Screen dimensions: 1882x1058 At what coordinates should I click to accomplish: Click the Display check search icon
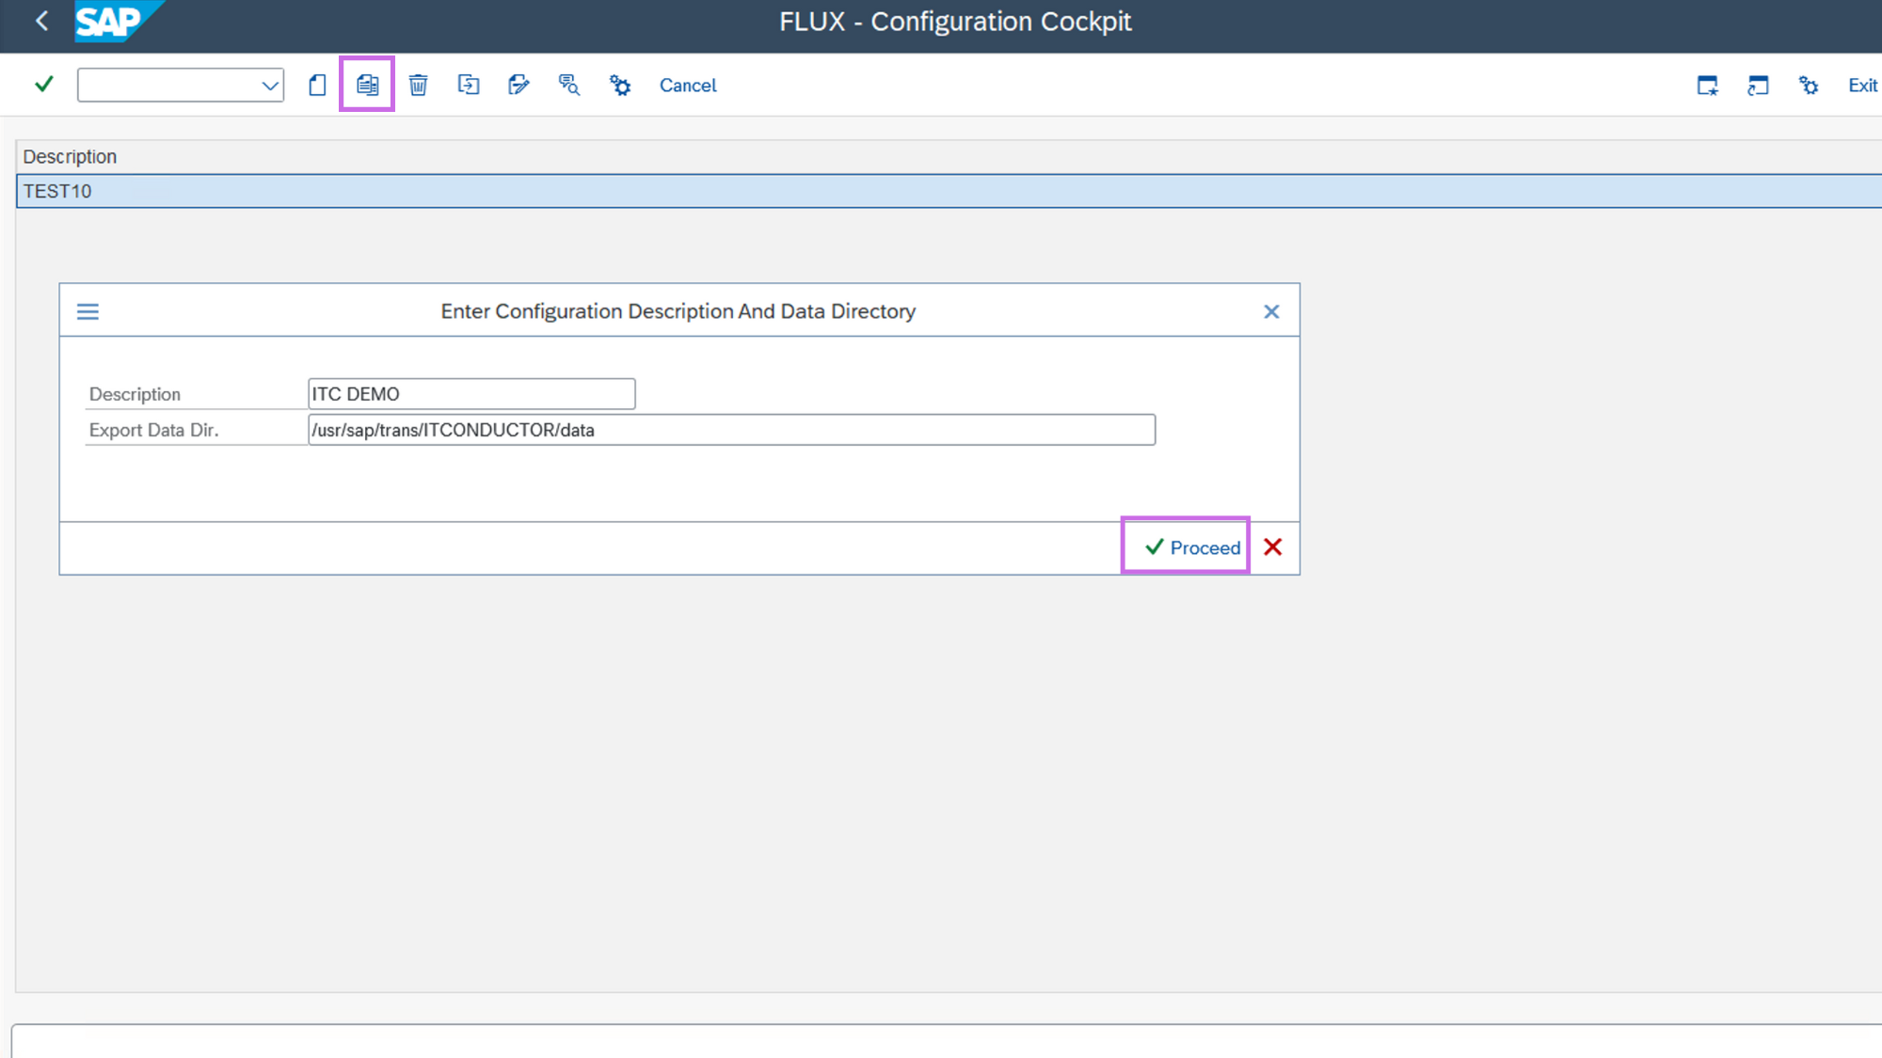pyautogui.click(x=568, y=85)
